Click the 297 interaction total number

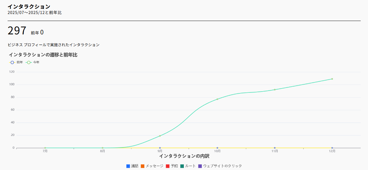pyautogui.click(x=17, y=31)
